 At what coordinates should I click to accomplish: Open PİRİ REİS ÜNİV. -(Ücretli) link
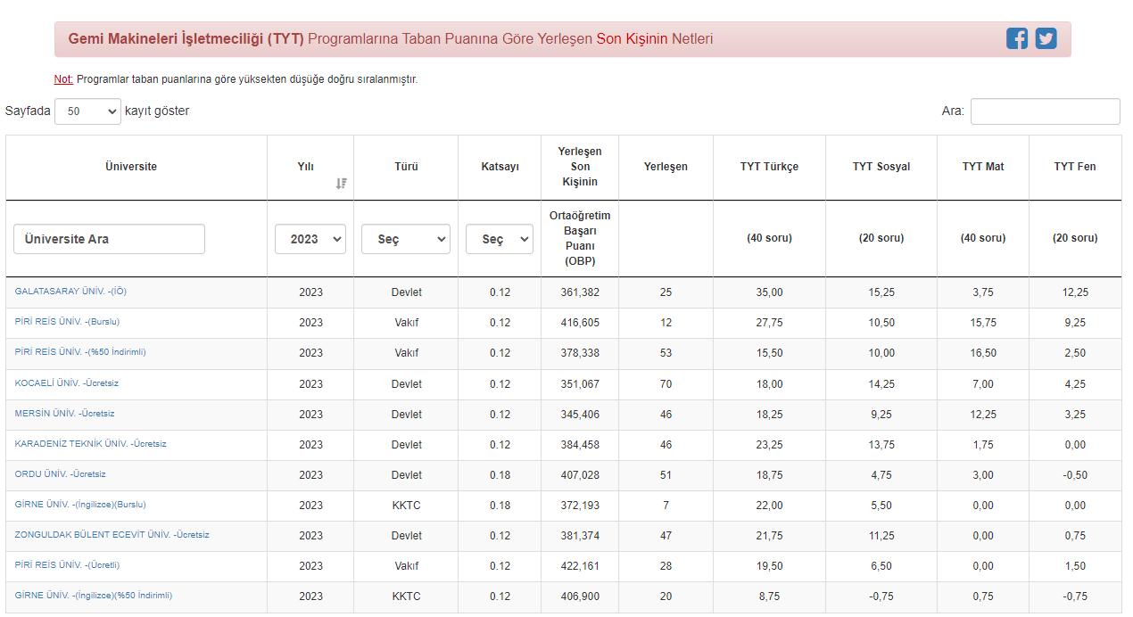(x=67, y=565)
